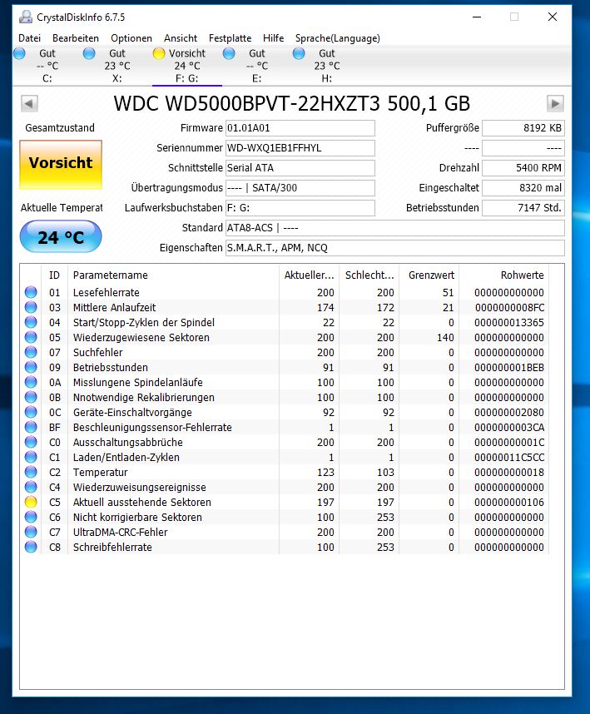590x714 pixels.
Task: Click the 24 °C temperature button
Action: [x=61, y=237]
